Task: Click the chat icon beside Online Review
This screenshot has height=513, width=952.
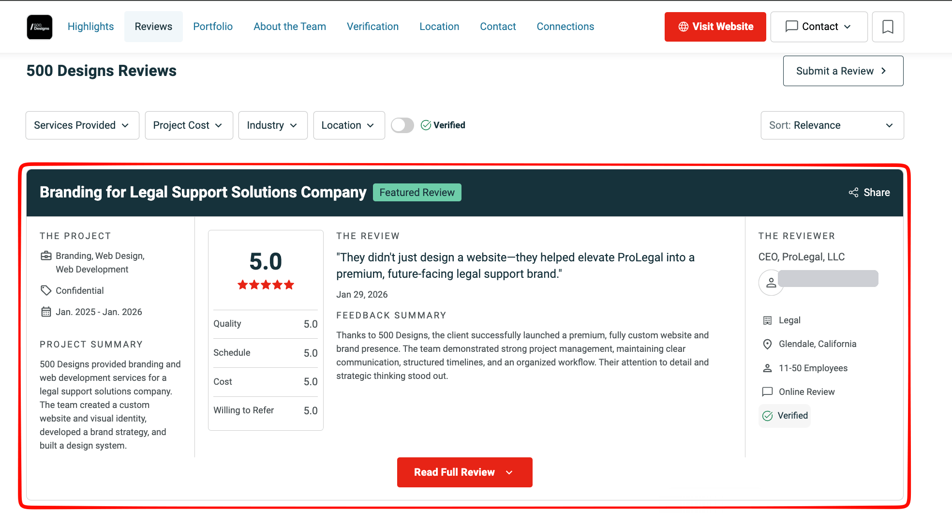Action: coord(767,392)
